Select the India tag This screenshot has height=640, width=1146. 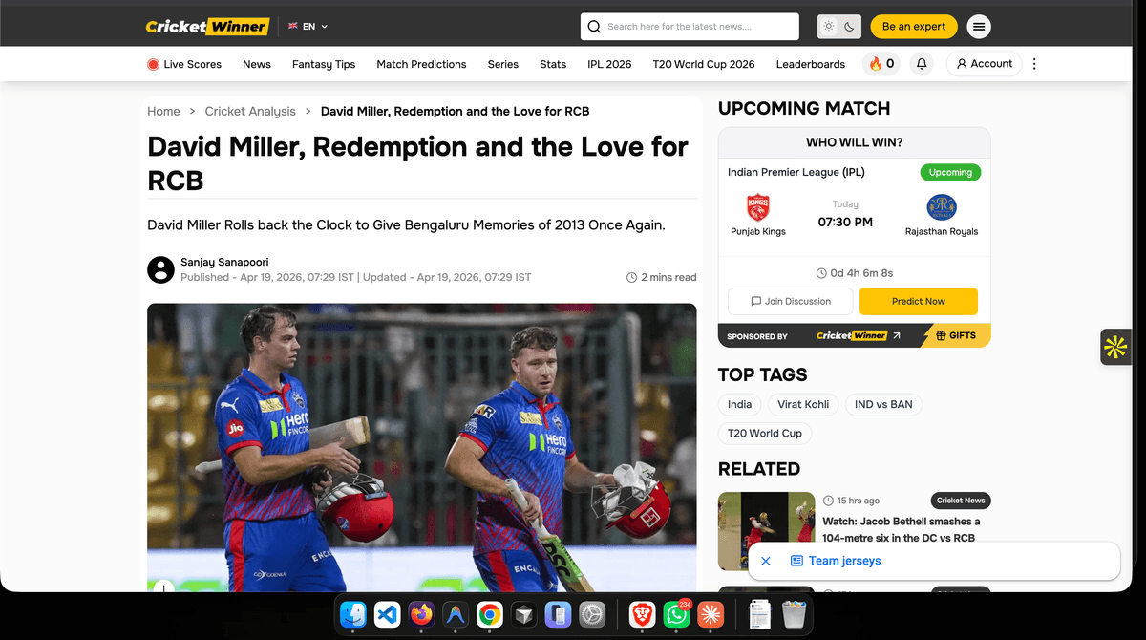[x=740, y=404]
